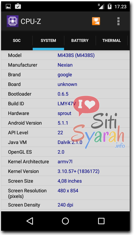Image resolution: width=134 pixels, height=235 pixels.
Task: Select the Build ID label
Action: (x=16, y=104)
